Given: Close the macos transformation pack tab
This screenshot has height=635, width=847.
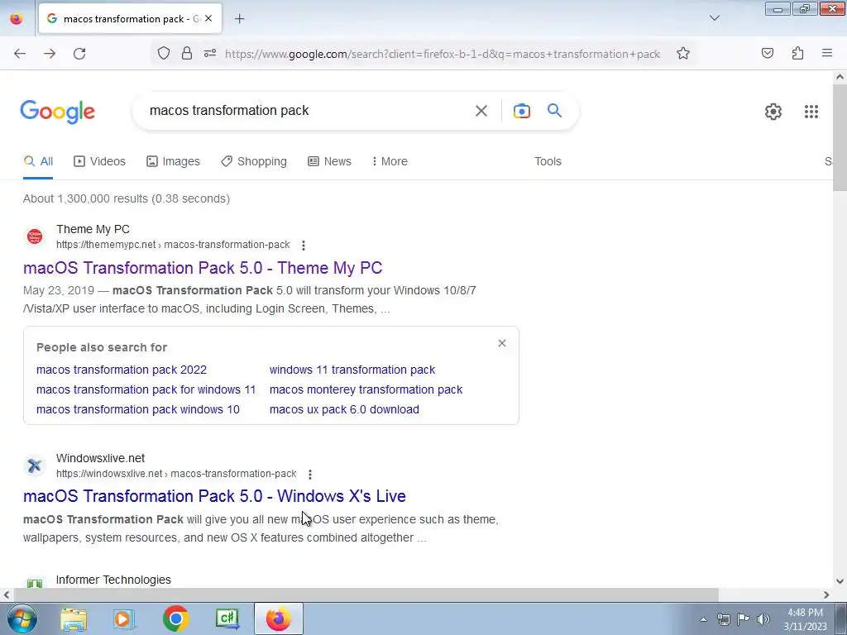Looking at the screenshot, I should 208,18.
